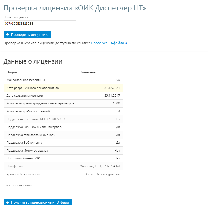Click the Защита баз и журналов value
208x211 pixels.
(102, 174)
